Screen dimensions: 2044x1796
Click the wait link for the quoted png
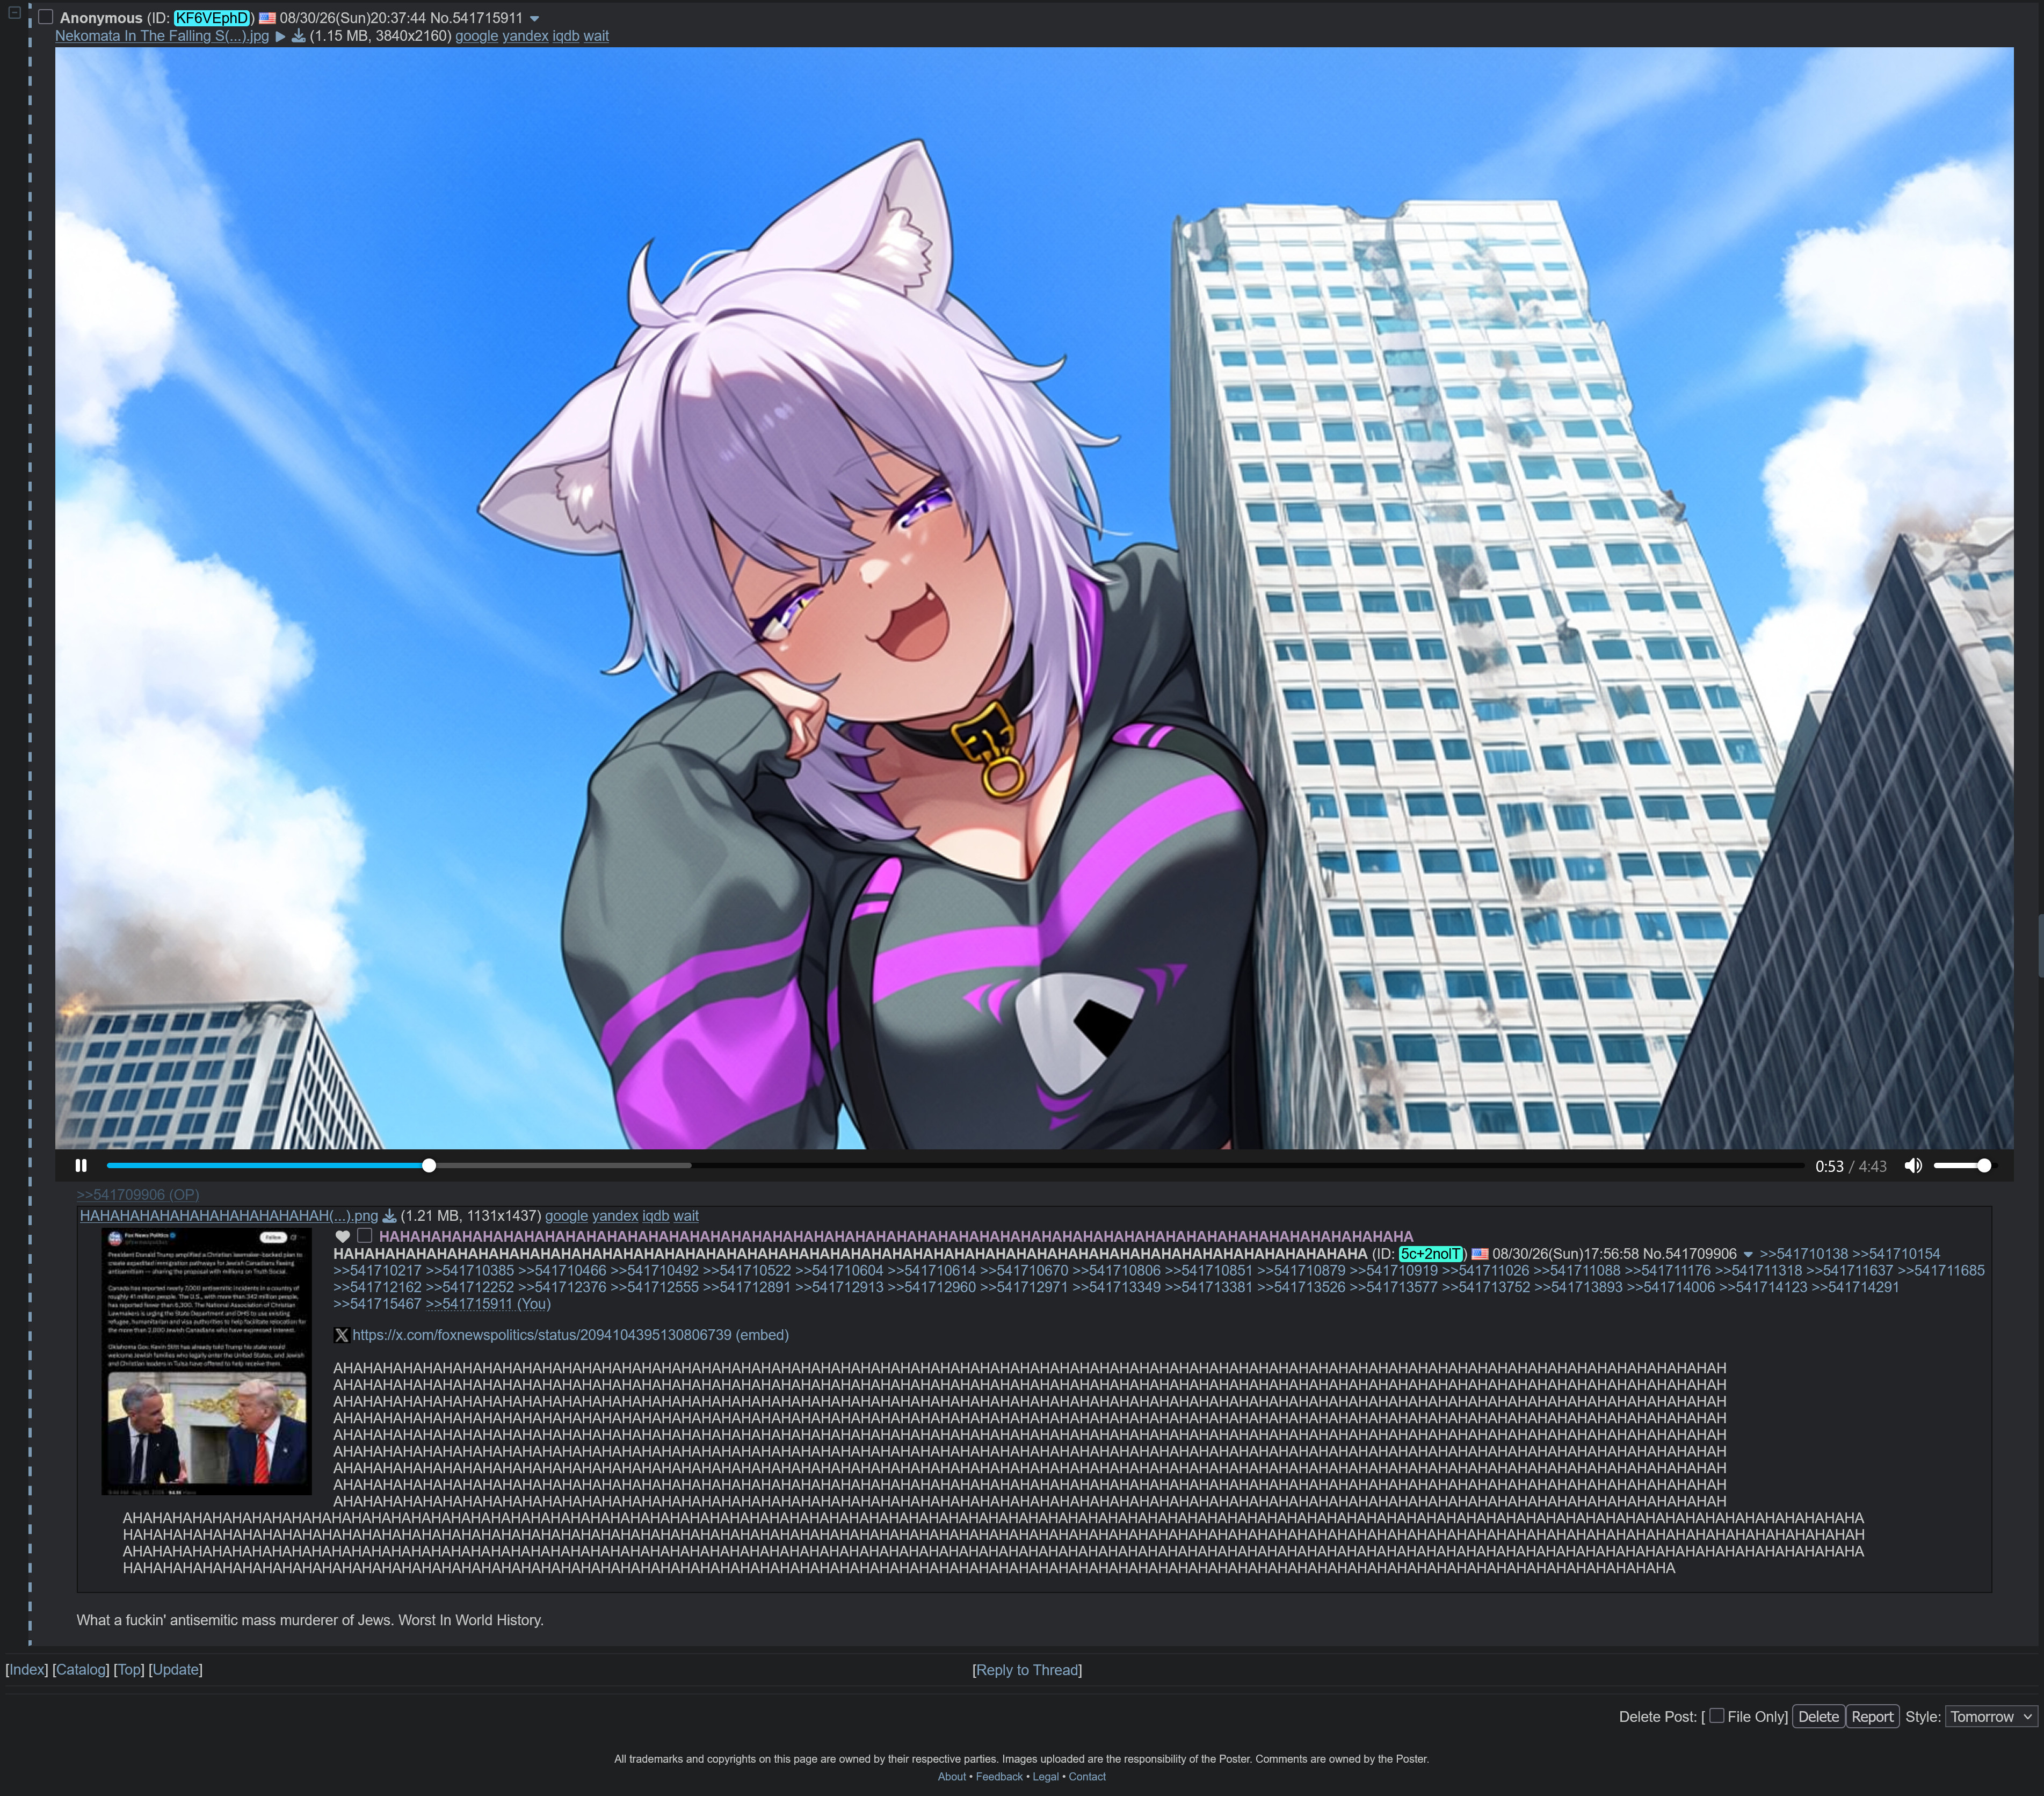click(x=686, y=1216)
